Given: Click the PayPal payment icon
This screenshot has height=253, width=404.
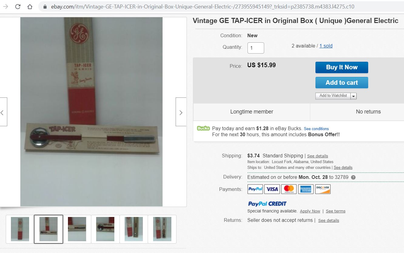Looking at the screenshot, I should pos(255,189).
